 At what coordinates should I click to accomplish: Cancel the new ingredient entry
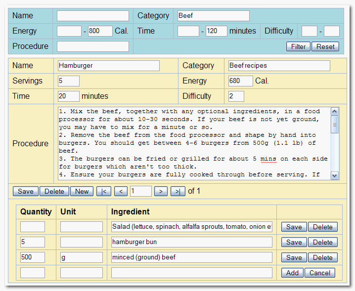tap(320, 273)
